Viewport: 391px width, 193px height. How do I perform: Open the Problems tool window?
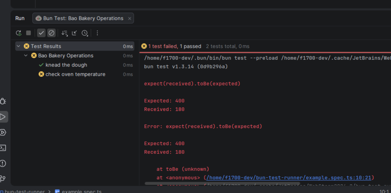[3, 163]
